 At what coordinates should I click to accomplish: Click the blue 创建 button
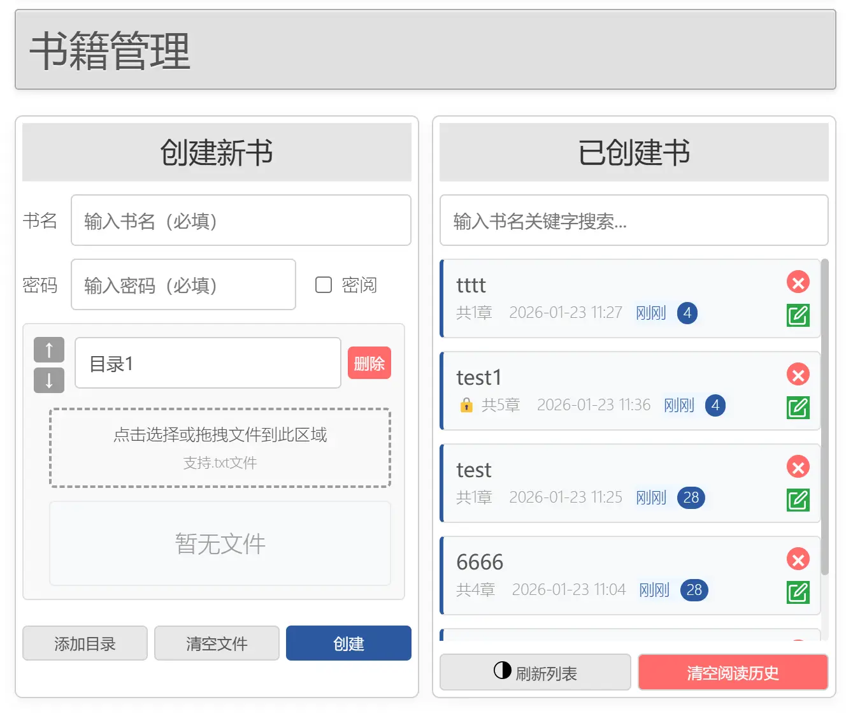click(348, 643)
